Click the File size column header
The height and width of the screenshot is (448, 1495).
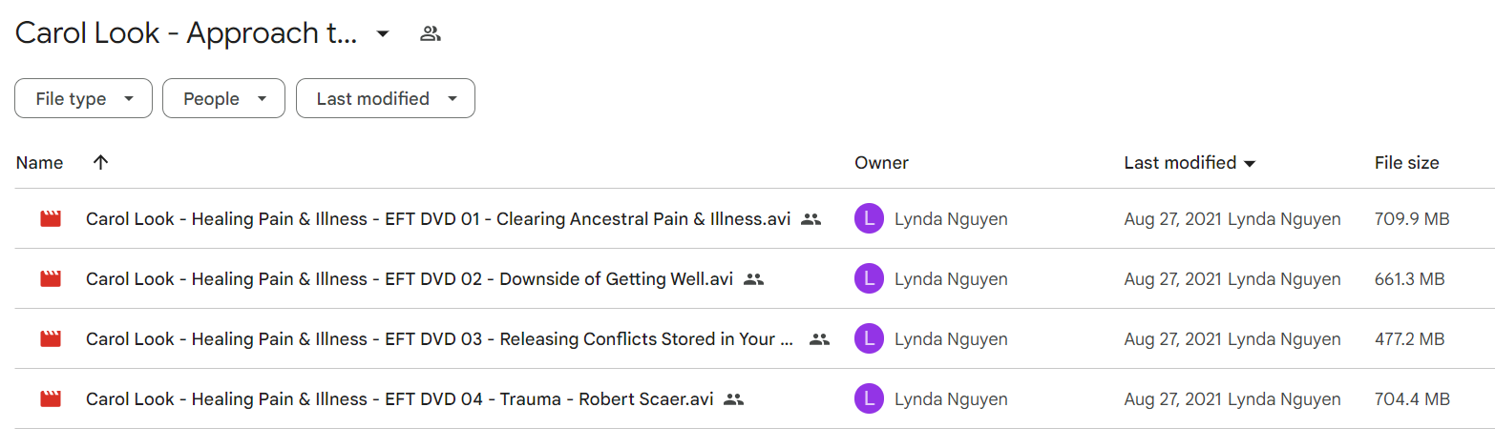1406,163
